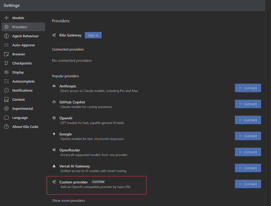The image size is (271, 206).
Task: Select the Display eye icon
Action: coord(6,72)
